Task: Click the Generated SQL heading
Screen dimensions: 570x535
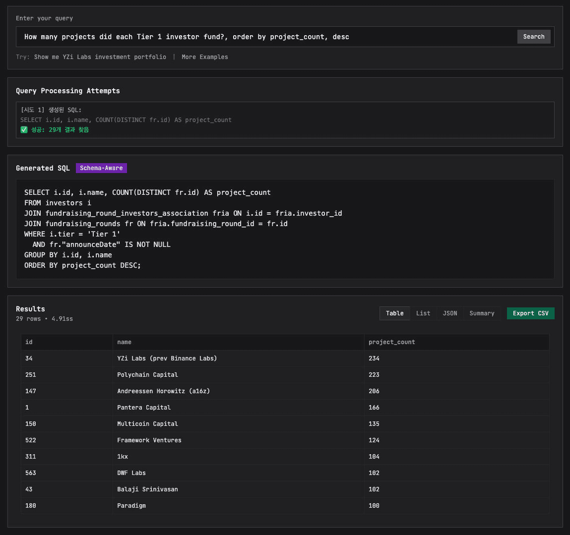Action: [x=43, y=168]
